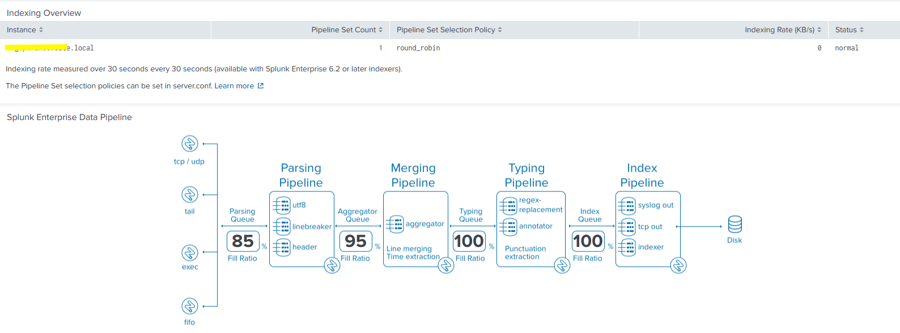This screenshot has width=900, height=333.
Task: Sort by Pipeline Set Selection Policy
Action: (x=449, y=30)
